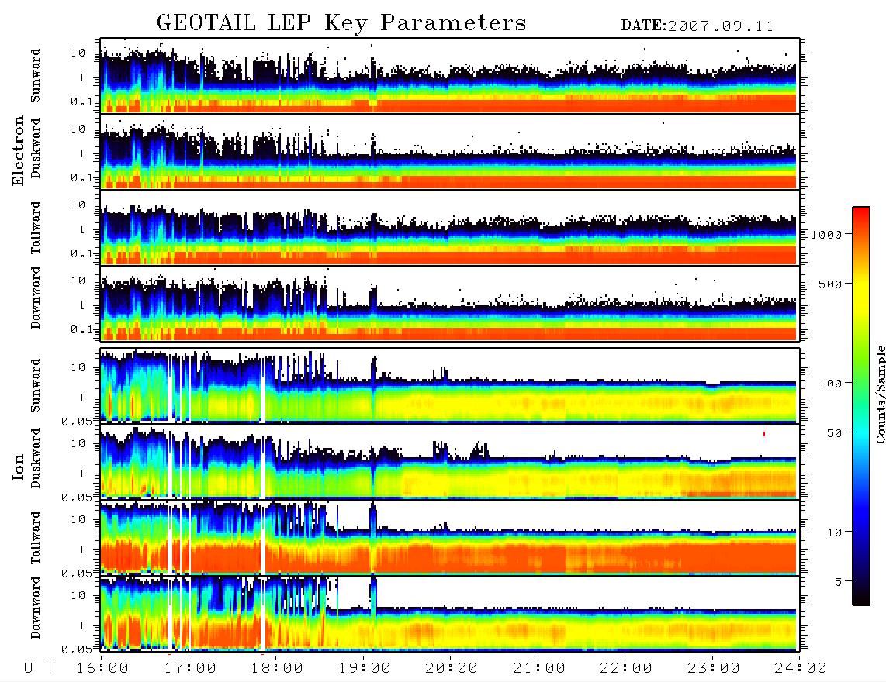The width and height of the screenshot is (886, 682).
Task: Click the vertical "Electron" group label
Action: (x=19, y=150)
